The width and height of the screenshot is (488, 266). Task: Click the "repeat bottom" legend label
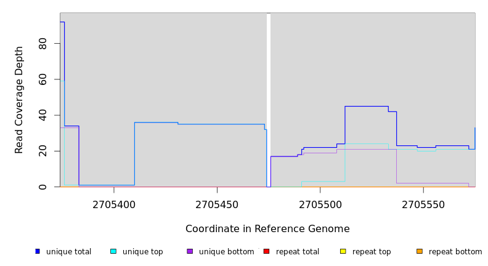tap(455, 252)
